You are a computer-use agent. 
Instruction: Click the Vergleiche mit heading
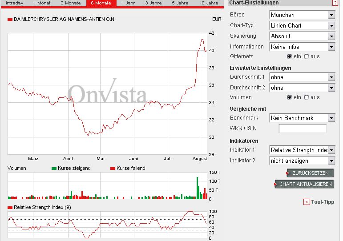(x=248, y=109)
